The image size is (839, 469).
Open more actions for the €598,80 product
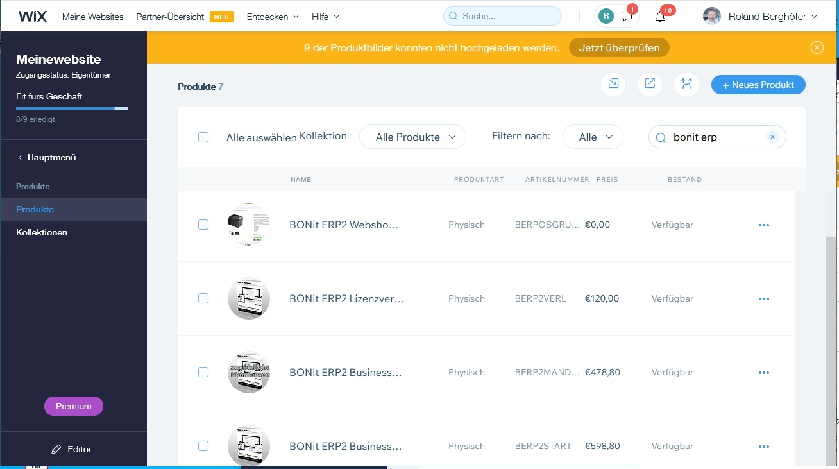point(763,447)
